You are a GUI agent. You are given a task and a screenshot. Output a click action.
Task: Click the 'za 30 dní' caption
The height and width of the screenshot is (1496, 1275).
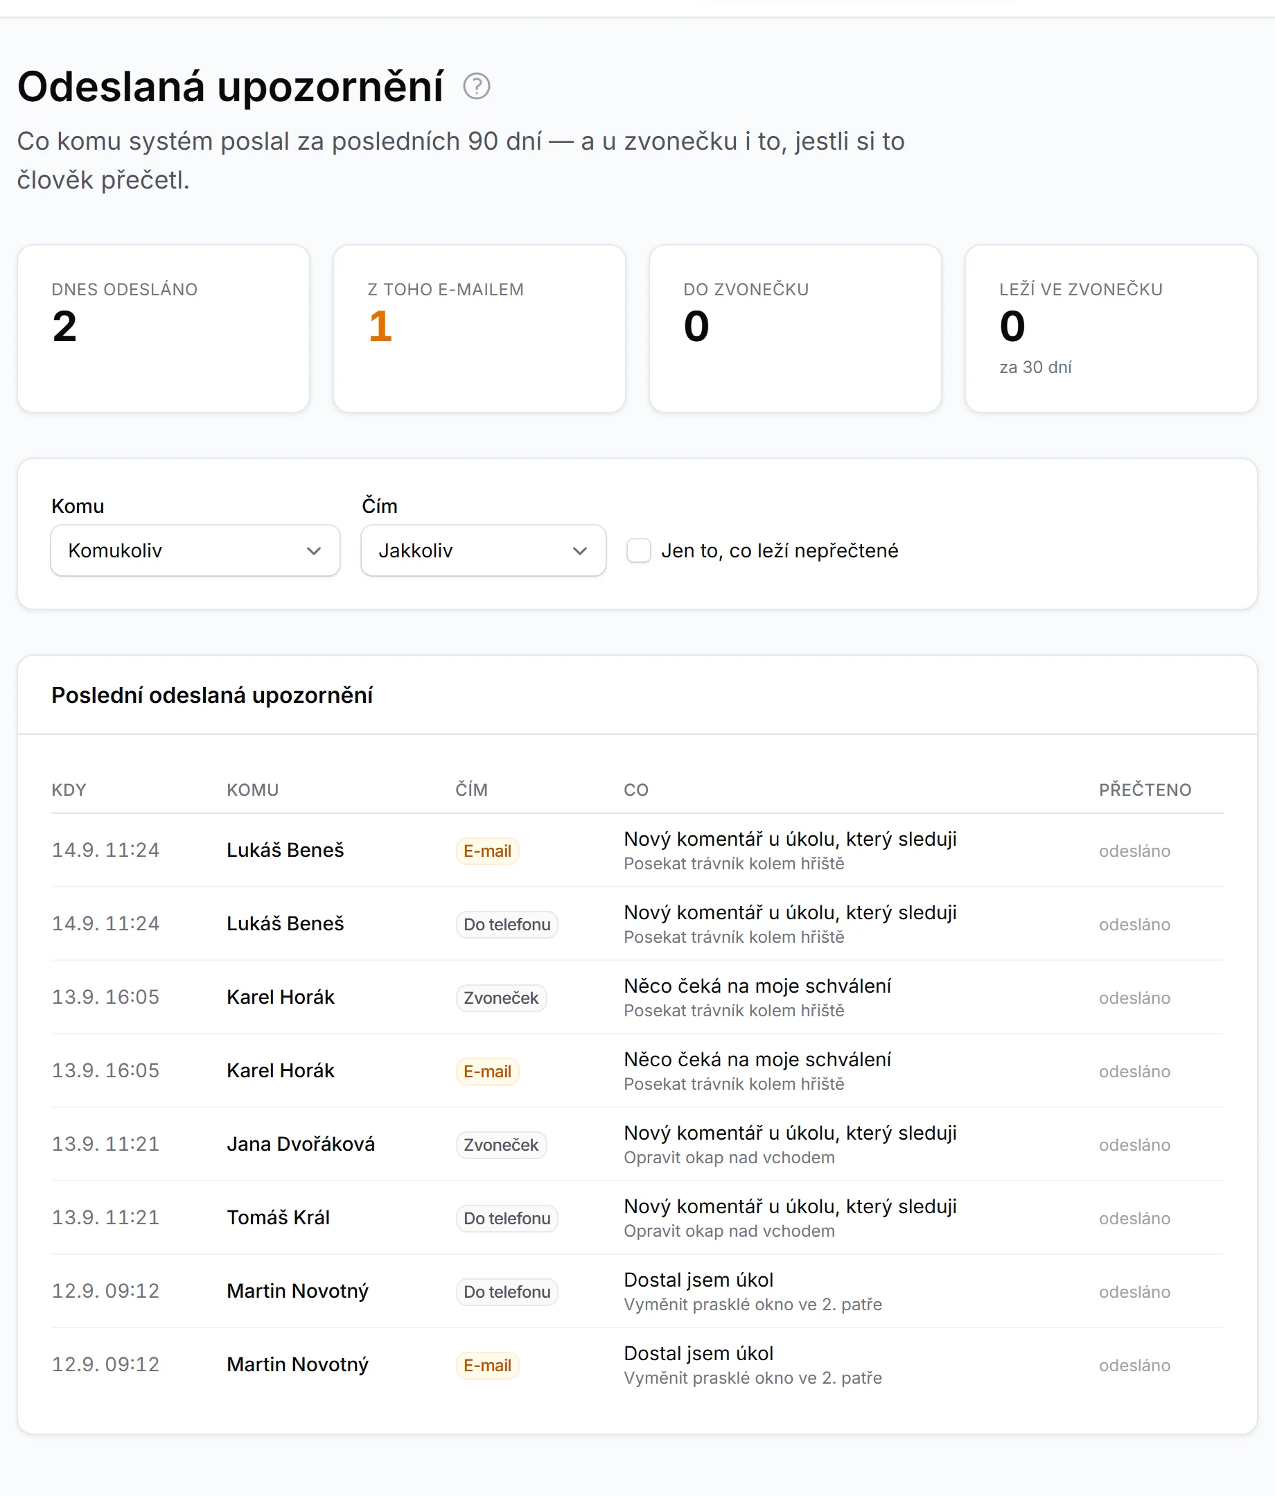[x=1035, y=367]
